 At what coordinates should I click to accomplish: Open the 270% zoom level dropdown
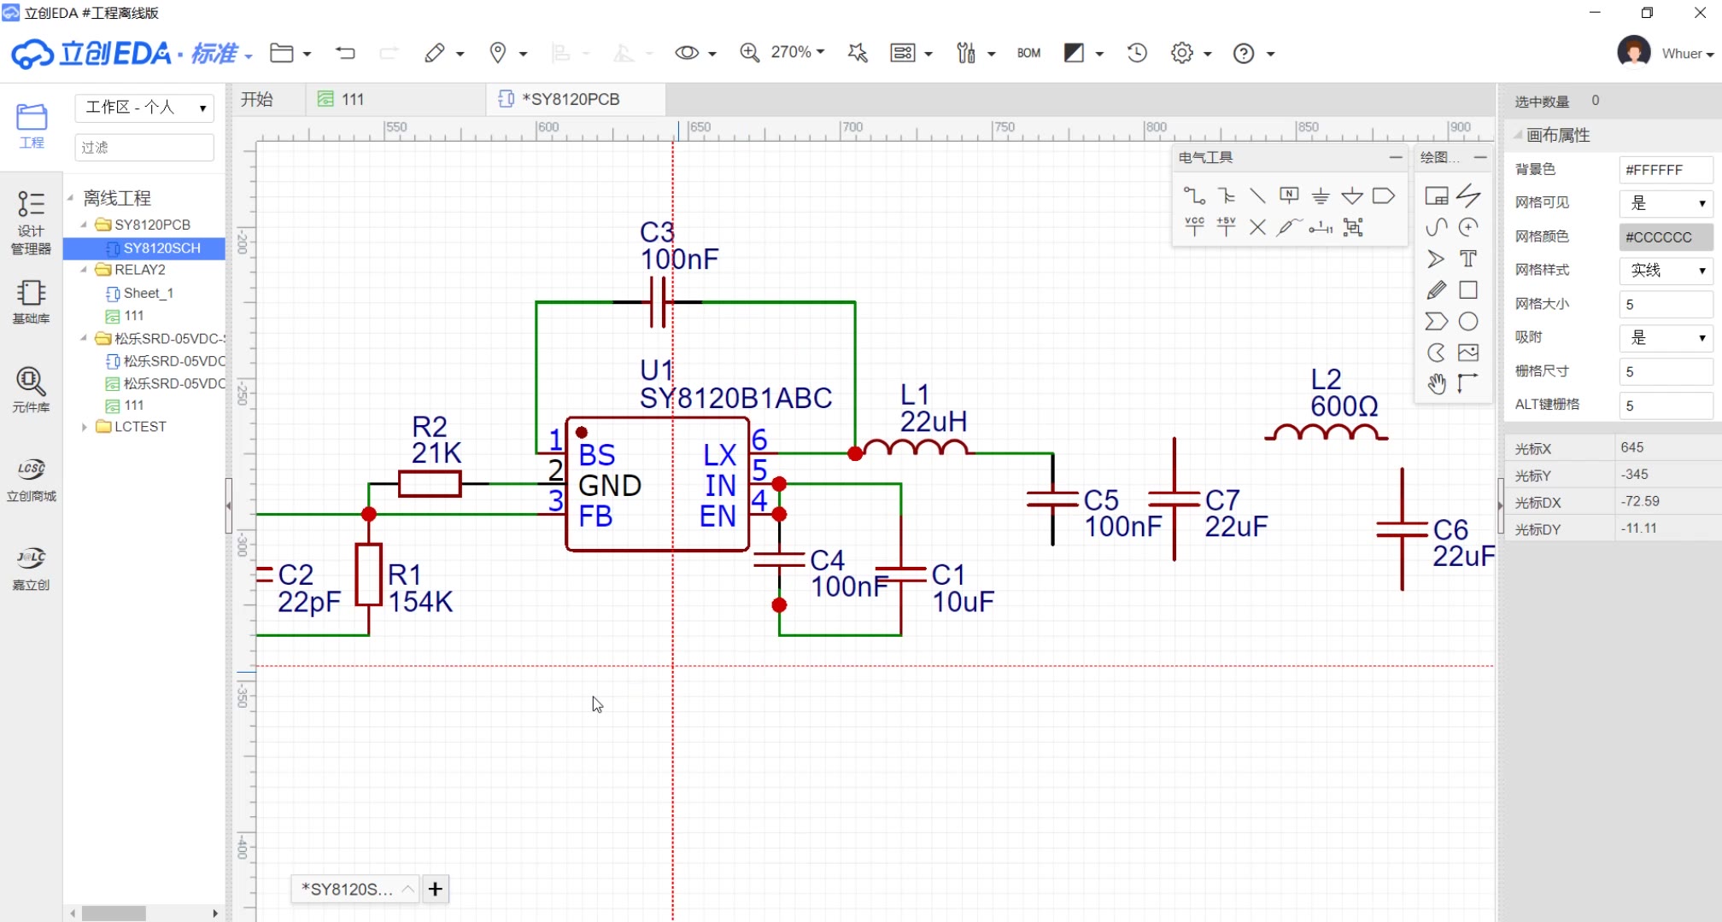(797, 52)
